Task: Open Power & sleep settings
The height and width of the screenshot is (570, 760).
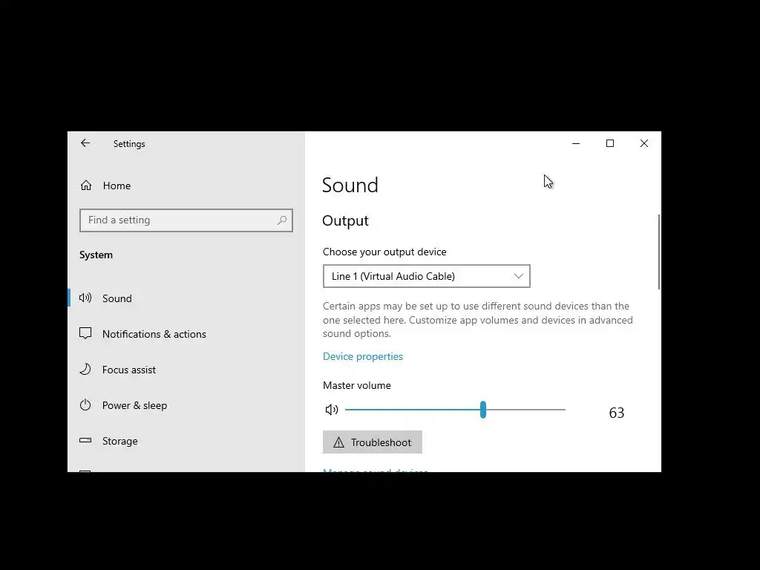Action: [x=186, y=405]
